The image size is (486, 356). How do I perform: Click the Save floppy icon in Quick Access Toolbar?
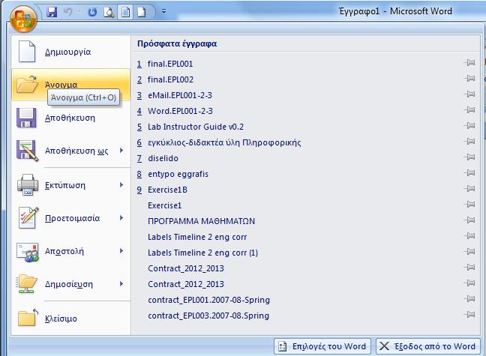tap(52, 12)
